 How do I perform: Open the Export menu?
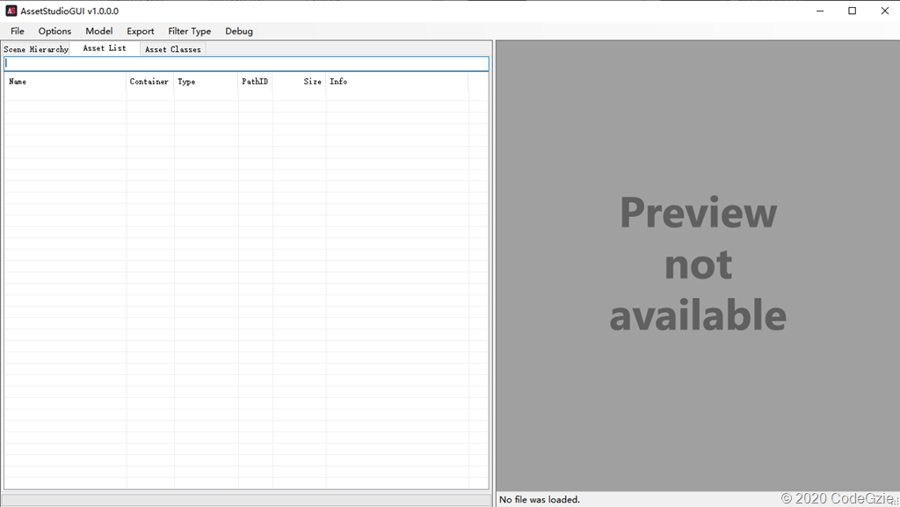(140, 31)
